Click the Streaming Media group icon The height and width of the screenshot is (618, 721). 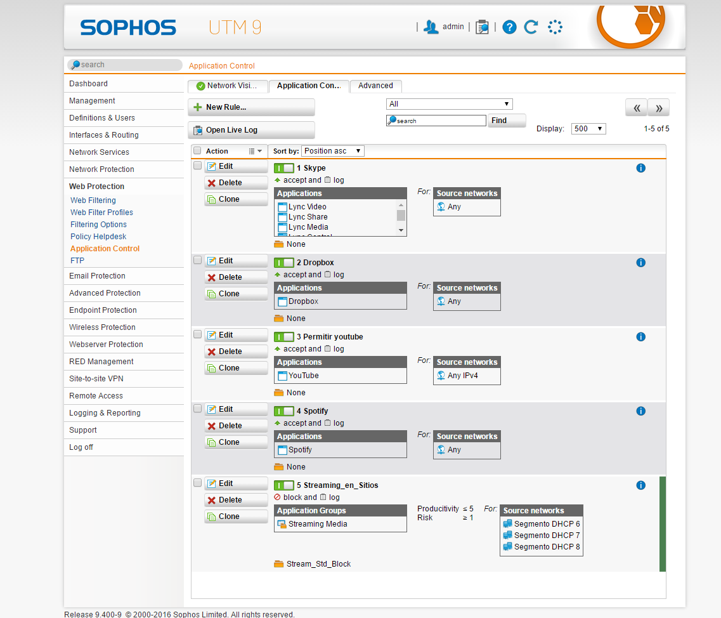click(282, 524)
